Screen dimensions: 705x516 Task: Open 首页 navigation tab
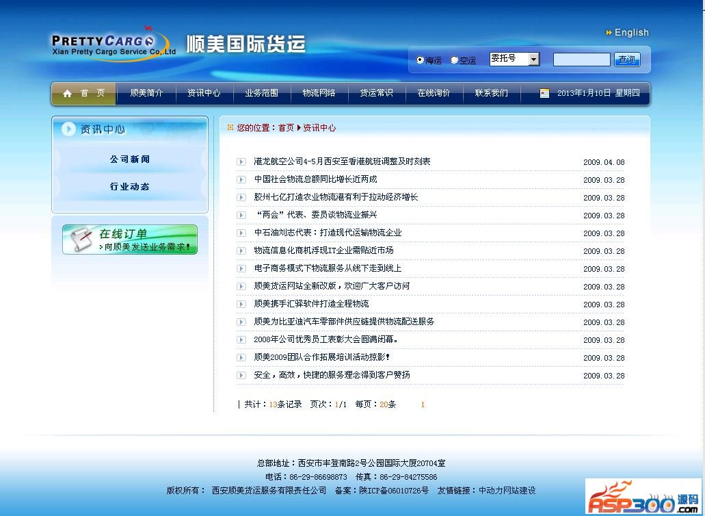[84, 94]
